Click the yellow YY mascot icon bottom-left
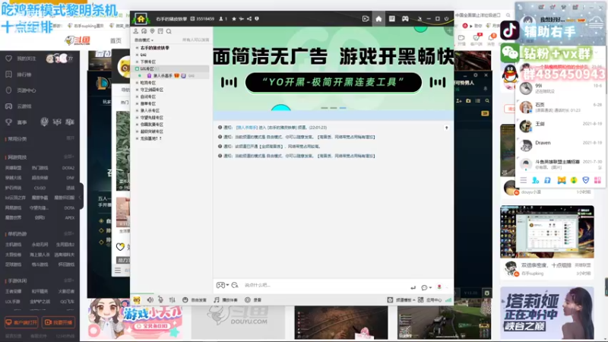Viewport: 608px width, 342px height. pyautogui.click(x=137, y=299)
